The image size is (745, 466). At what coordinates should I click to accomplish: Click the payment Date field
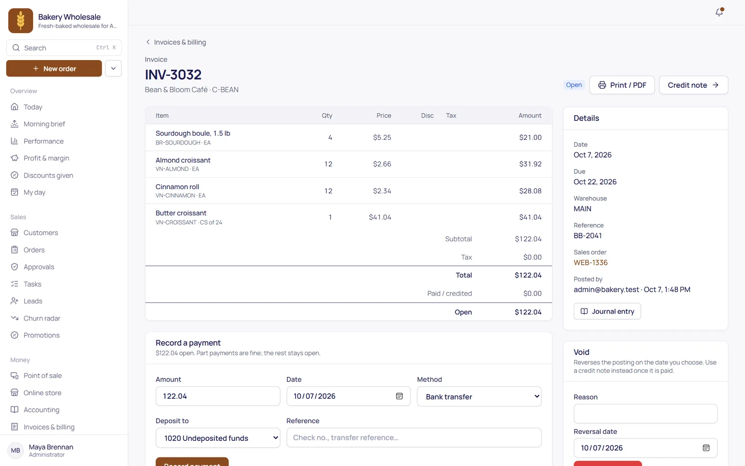click(349, 396)
